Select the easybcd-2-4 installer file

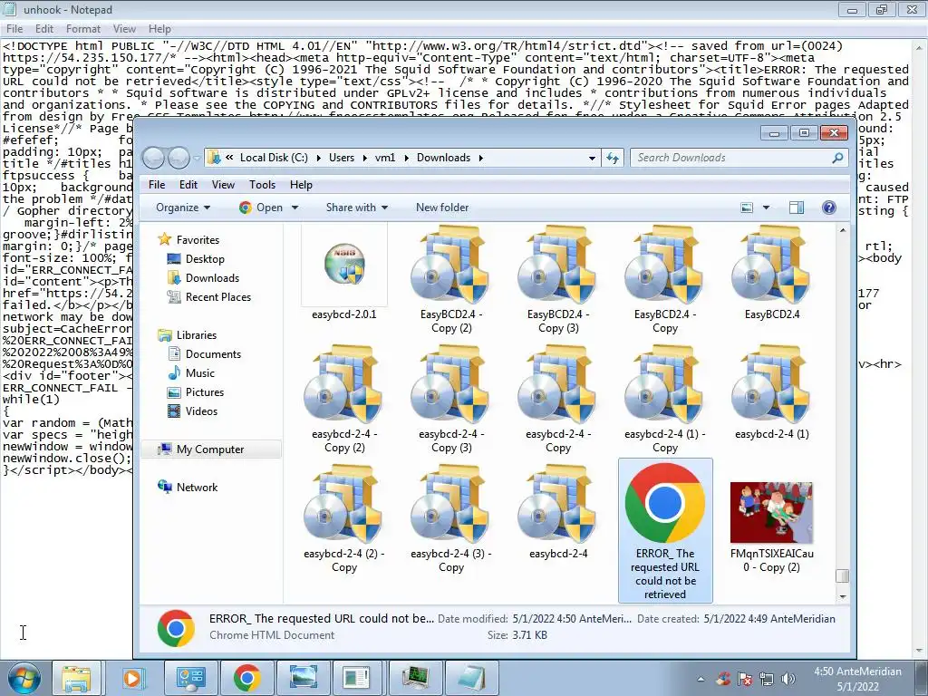pos(558,512)
